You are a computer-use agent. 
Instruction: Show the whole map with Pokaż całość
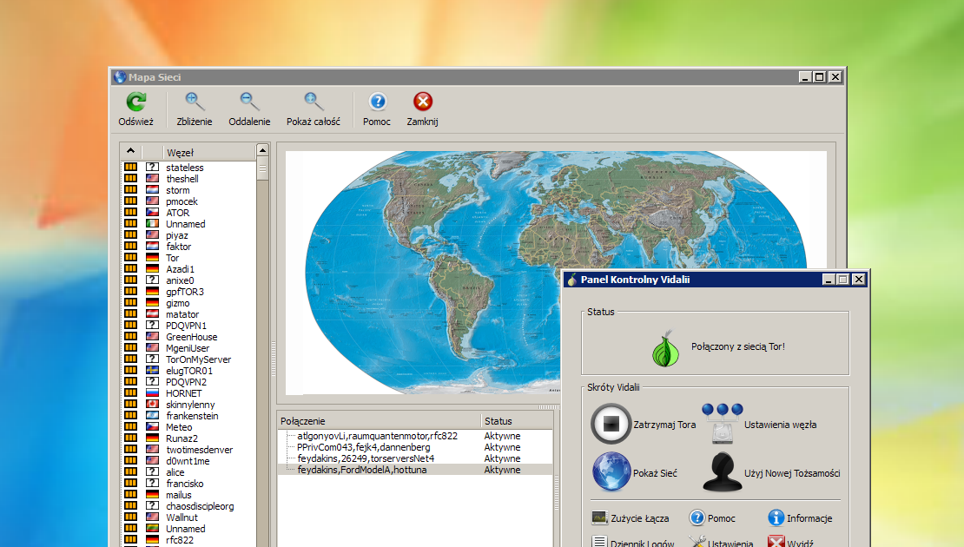click(x=313, y=109)
